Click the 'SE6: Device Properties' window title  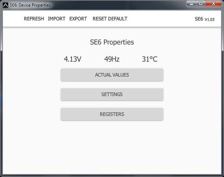click(29, 5)
